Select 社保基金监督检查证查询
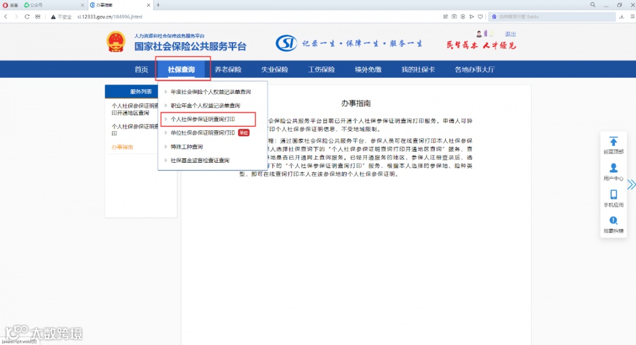Image resolution: width=636 pixels, height=345 pixels. point(200,160)
